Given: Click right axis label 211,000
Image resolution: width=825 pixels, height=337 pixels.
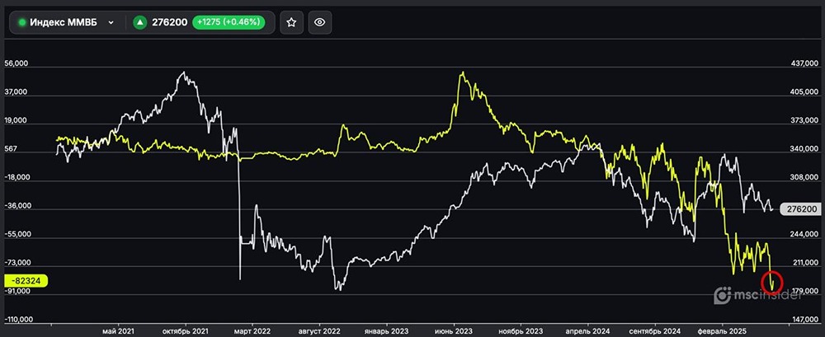Looking at the screenshot, I should click(804, 262).
